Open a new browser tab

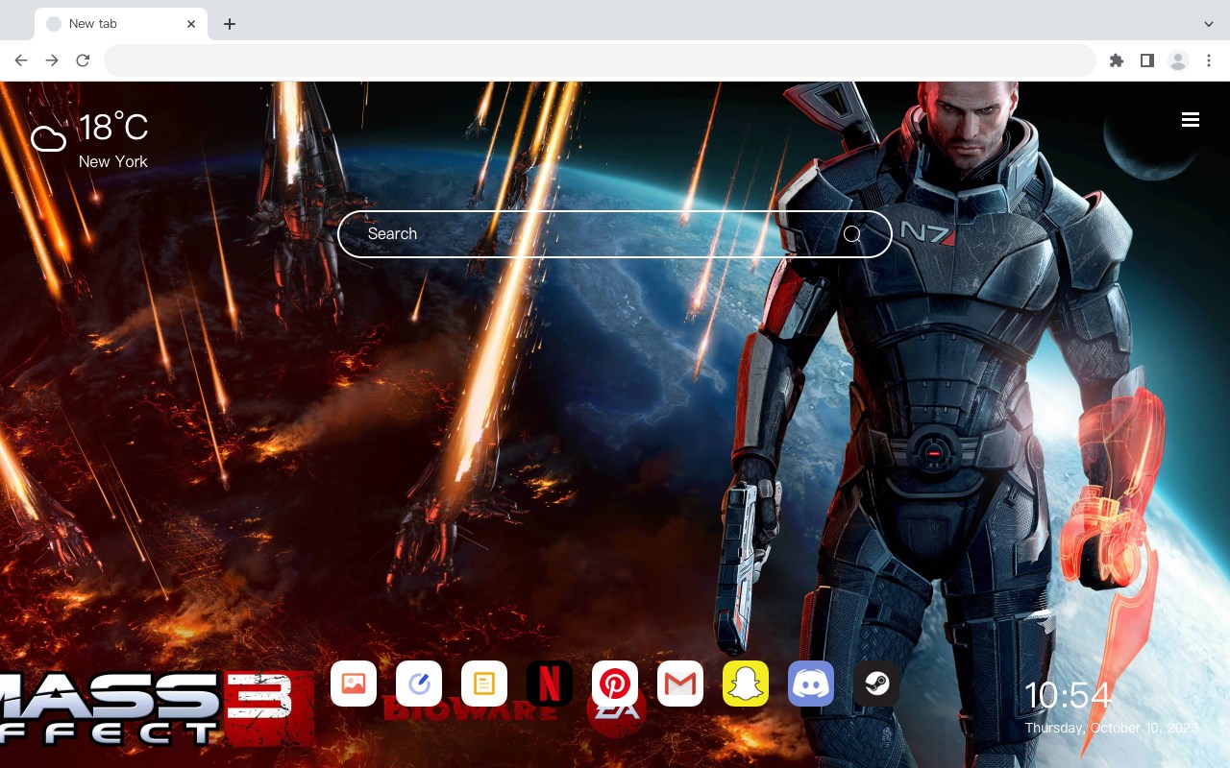(229, 24)
